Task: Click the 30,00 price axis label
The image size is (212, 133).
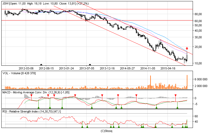Action: click(198, 37)
